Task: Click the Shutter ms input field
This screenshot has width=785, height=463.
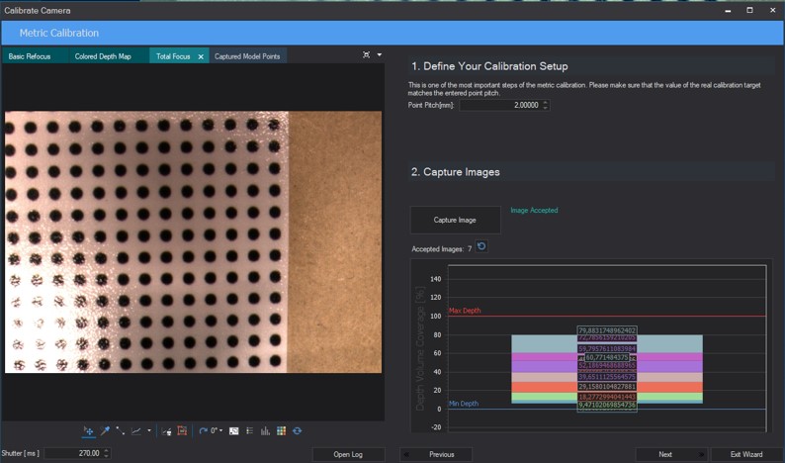Action: pos(73,453)
